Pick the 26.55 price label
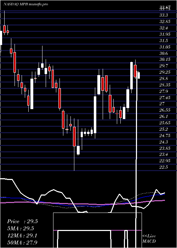This screenshot has width=177, height=248. [165, 110]
